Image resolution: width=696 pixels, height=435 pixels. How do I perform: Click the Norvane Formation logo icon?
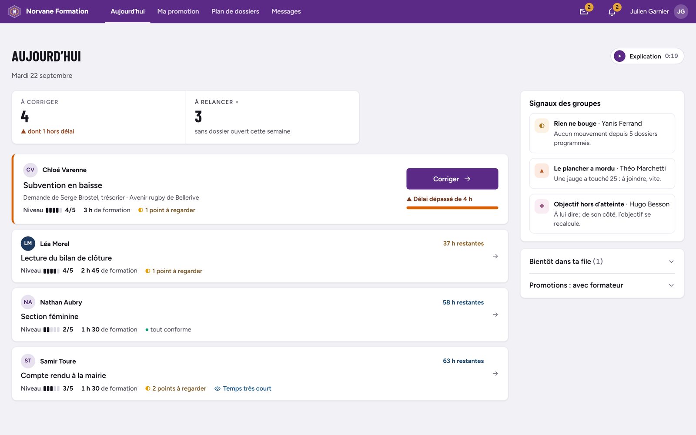(14, 11)
